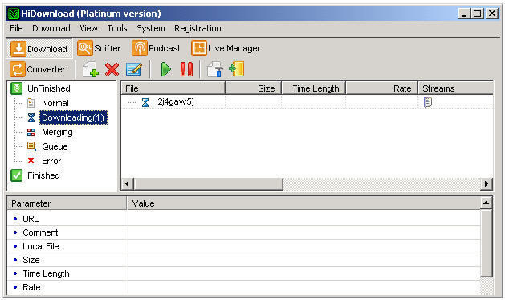Select the Error category
Screen dimensions: 505x300
pos(51,161)
